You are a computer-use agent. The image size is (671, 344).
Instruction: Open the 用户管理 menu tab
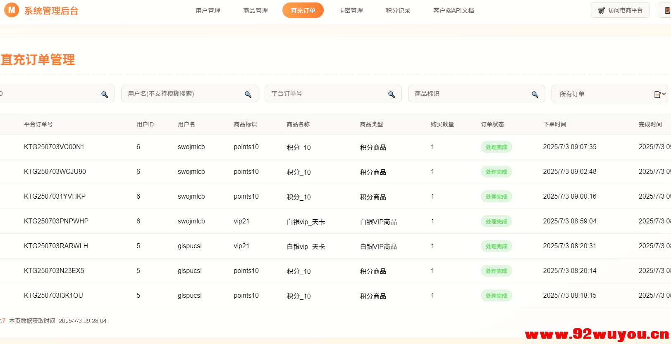coord(208,11)
